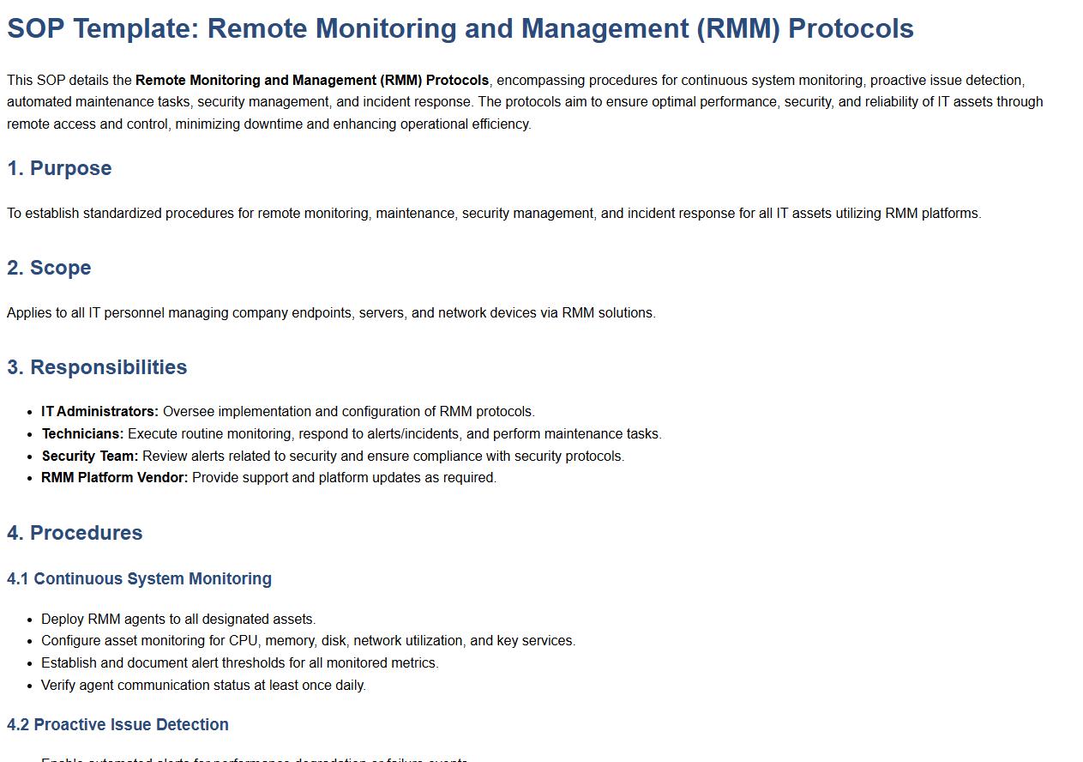Click the bold "IT Administrators:" label
Screen dimensions: 1083x762
99,412
